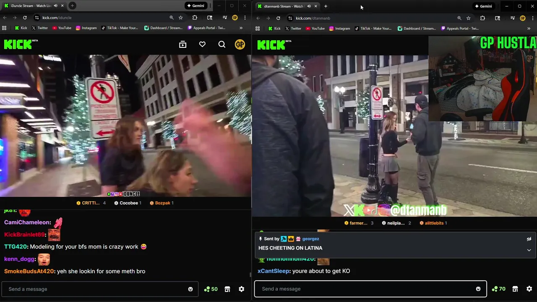Bookmark kick.com/dtanmanb with the star icon

pyautogui.click(x=468, y=18)
